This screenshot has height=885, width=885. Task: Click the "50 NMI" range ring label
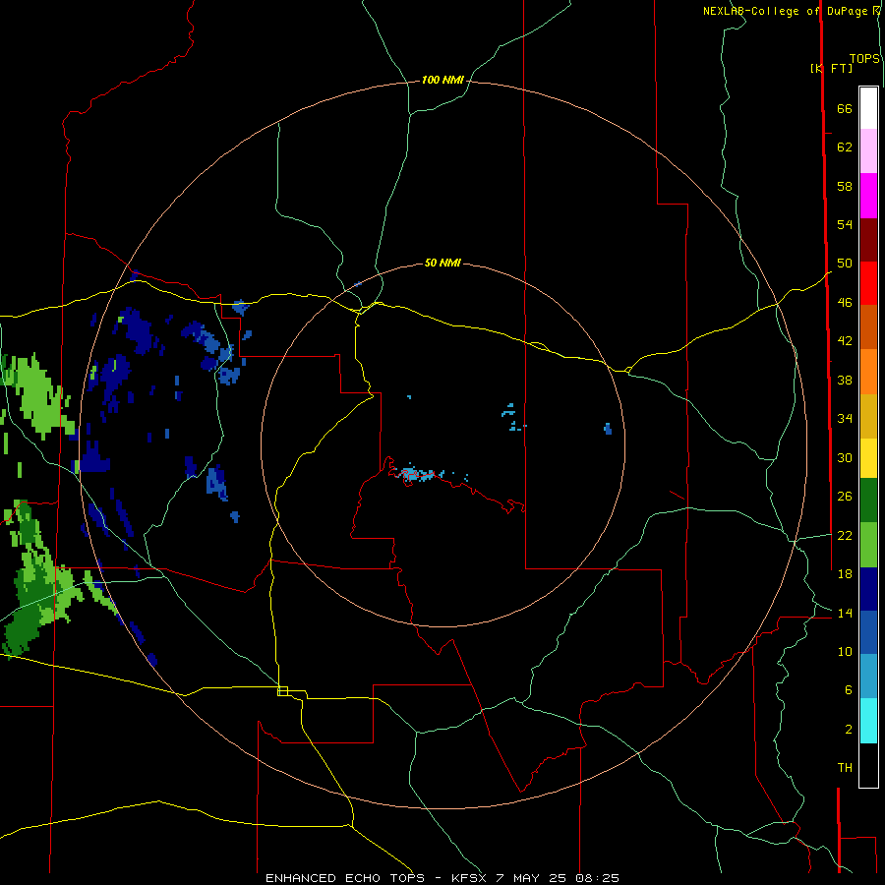coord(442,263)
